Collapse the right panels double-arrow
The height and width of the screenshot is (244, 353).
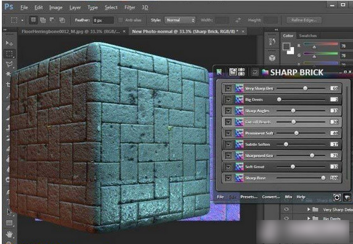(276, 30)
